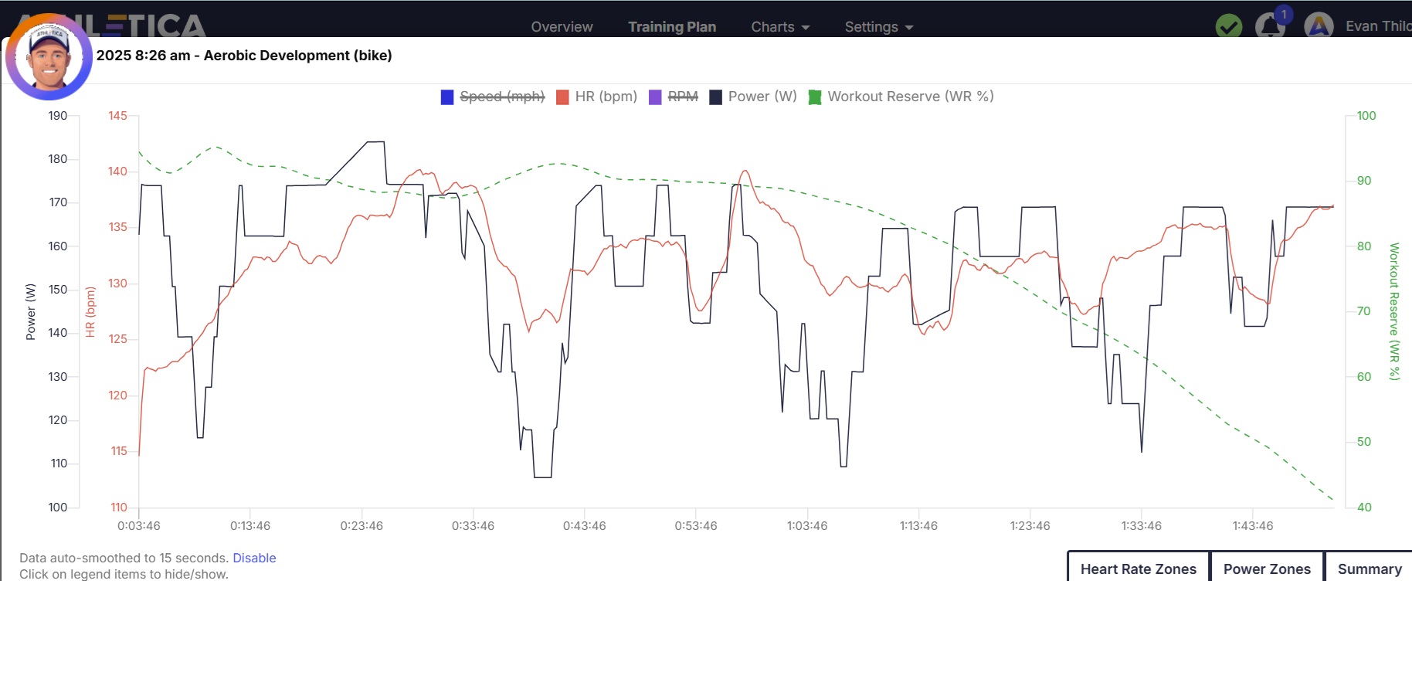Switch to Training Plan

(671, 27)
